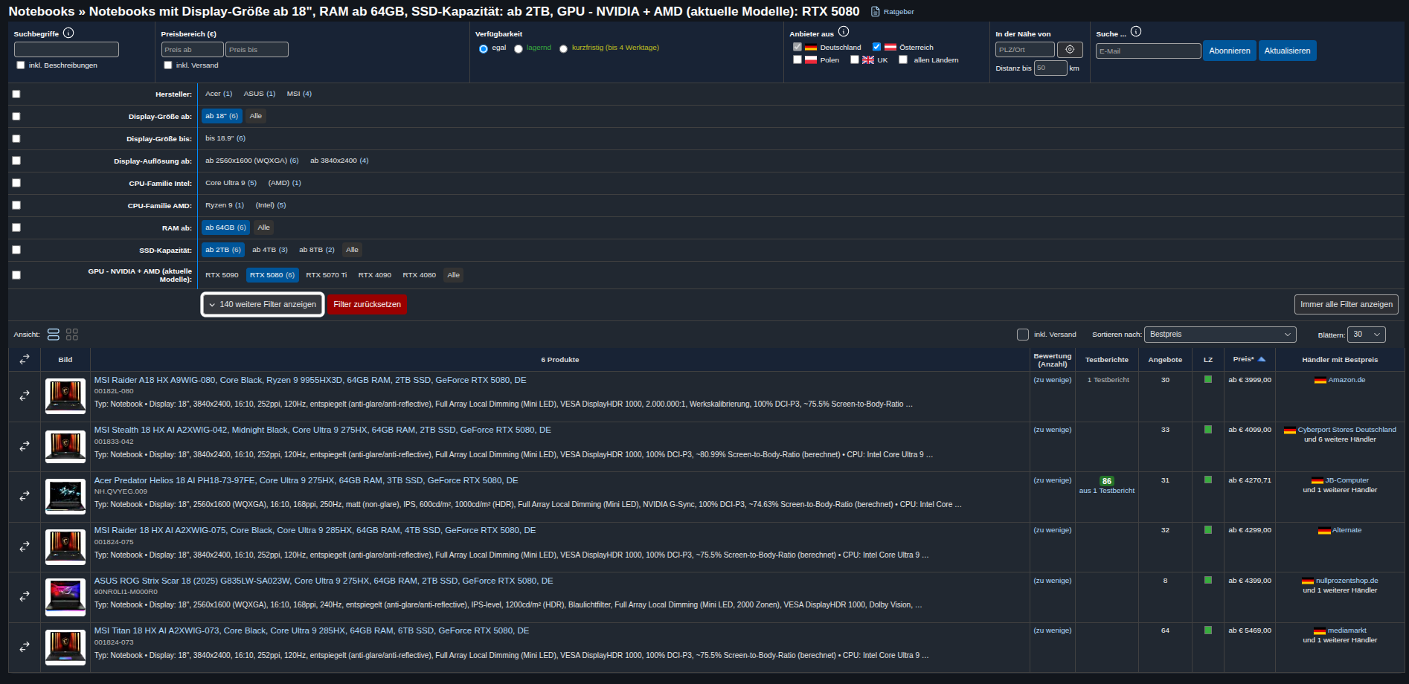
Task: Click the red Filter zurücksetzen button
Action: click(x=367, y=304)
